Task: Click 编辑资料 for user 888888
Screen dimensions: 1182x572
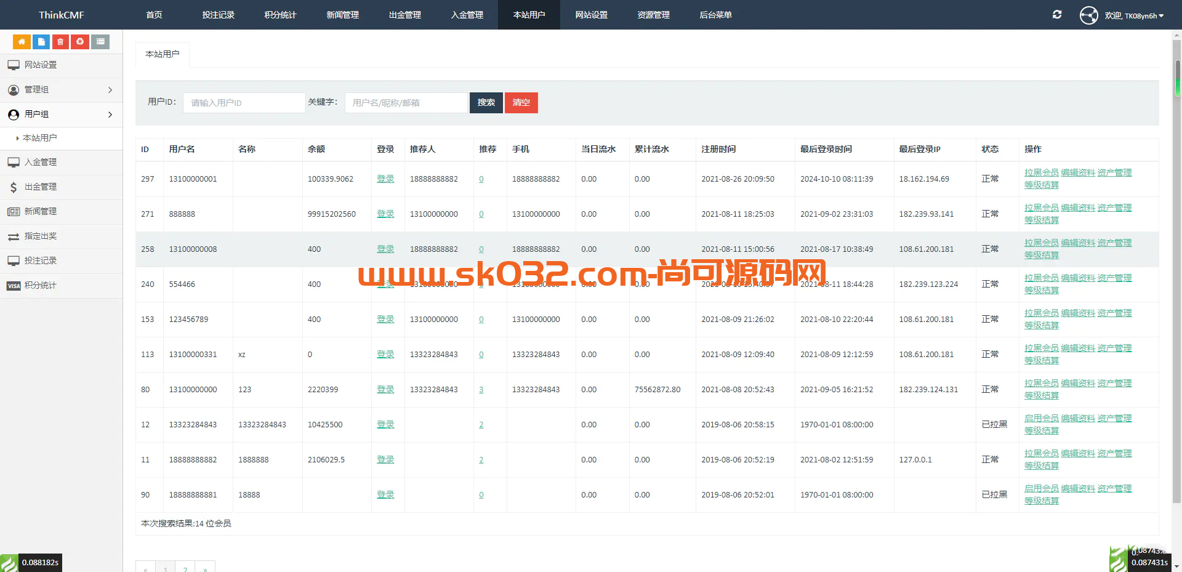Action: coord(1078,208)
